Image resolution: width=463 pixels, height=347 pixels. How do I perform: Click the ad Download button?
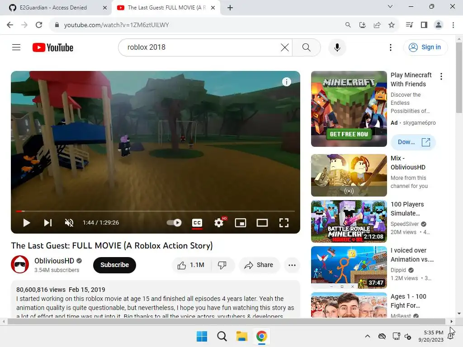coord(413,142)
